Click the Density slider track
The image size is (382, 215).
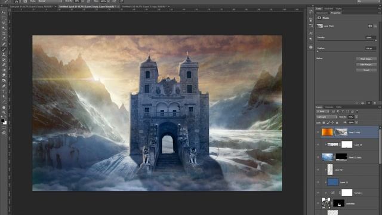347,41
